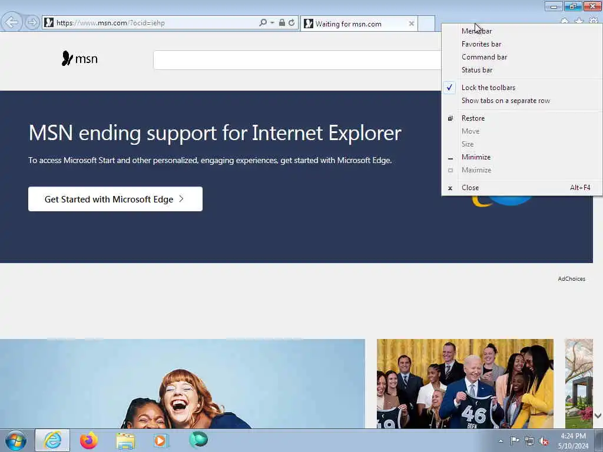
Task: Go back with the browser Back arrow
Action: coord(12,22)
